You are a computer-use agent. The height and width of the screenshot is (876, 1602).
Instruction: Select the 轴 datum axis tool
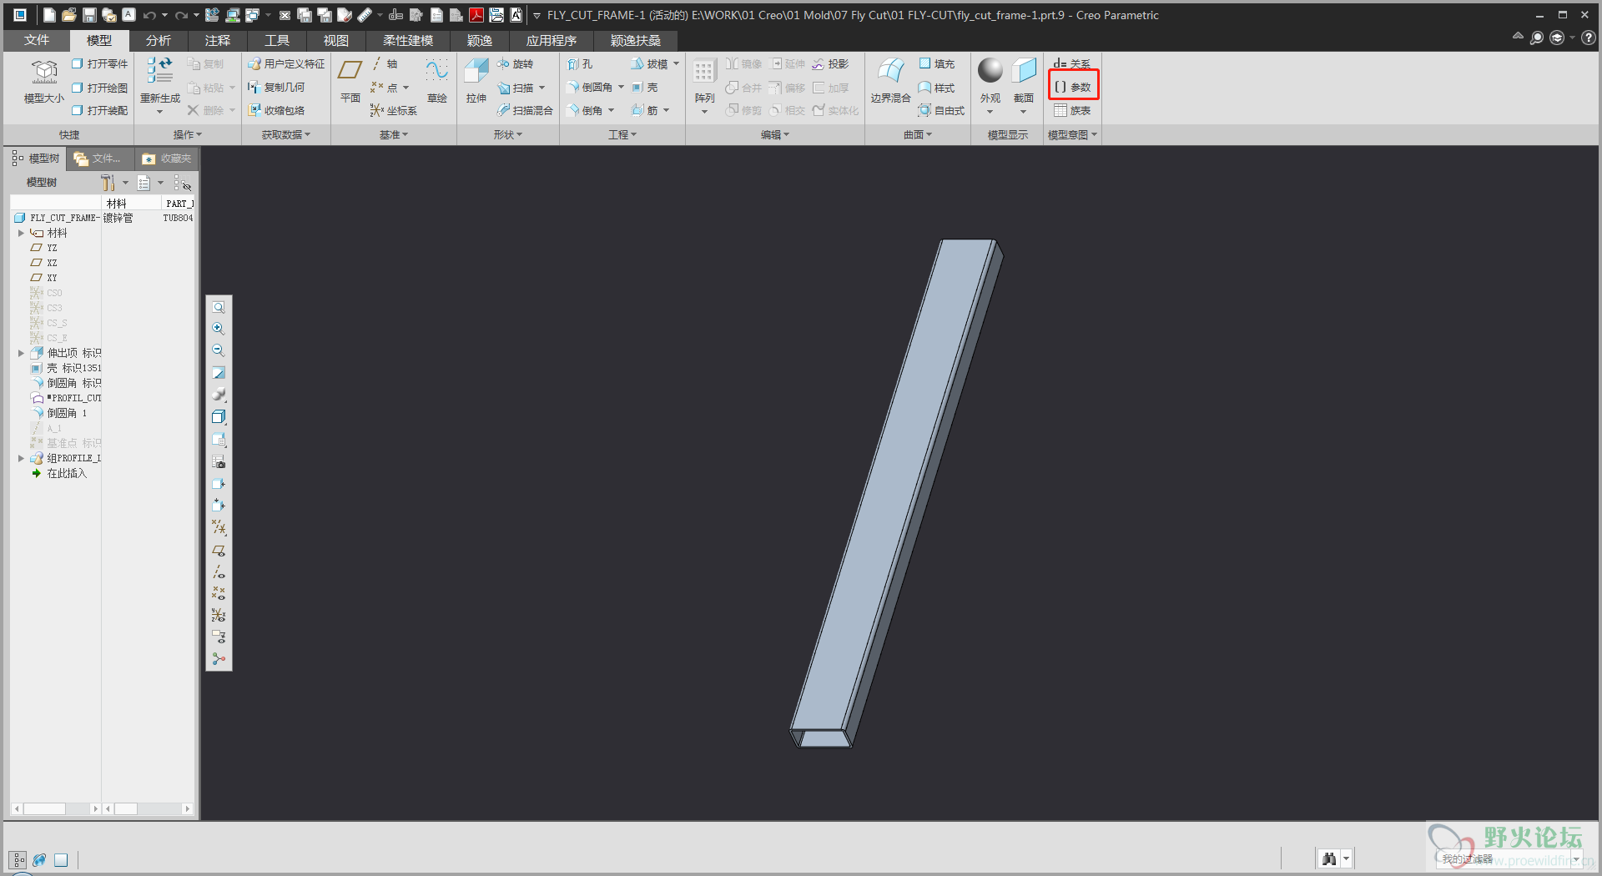[384, 64]
